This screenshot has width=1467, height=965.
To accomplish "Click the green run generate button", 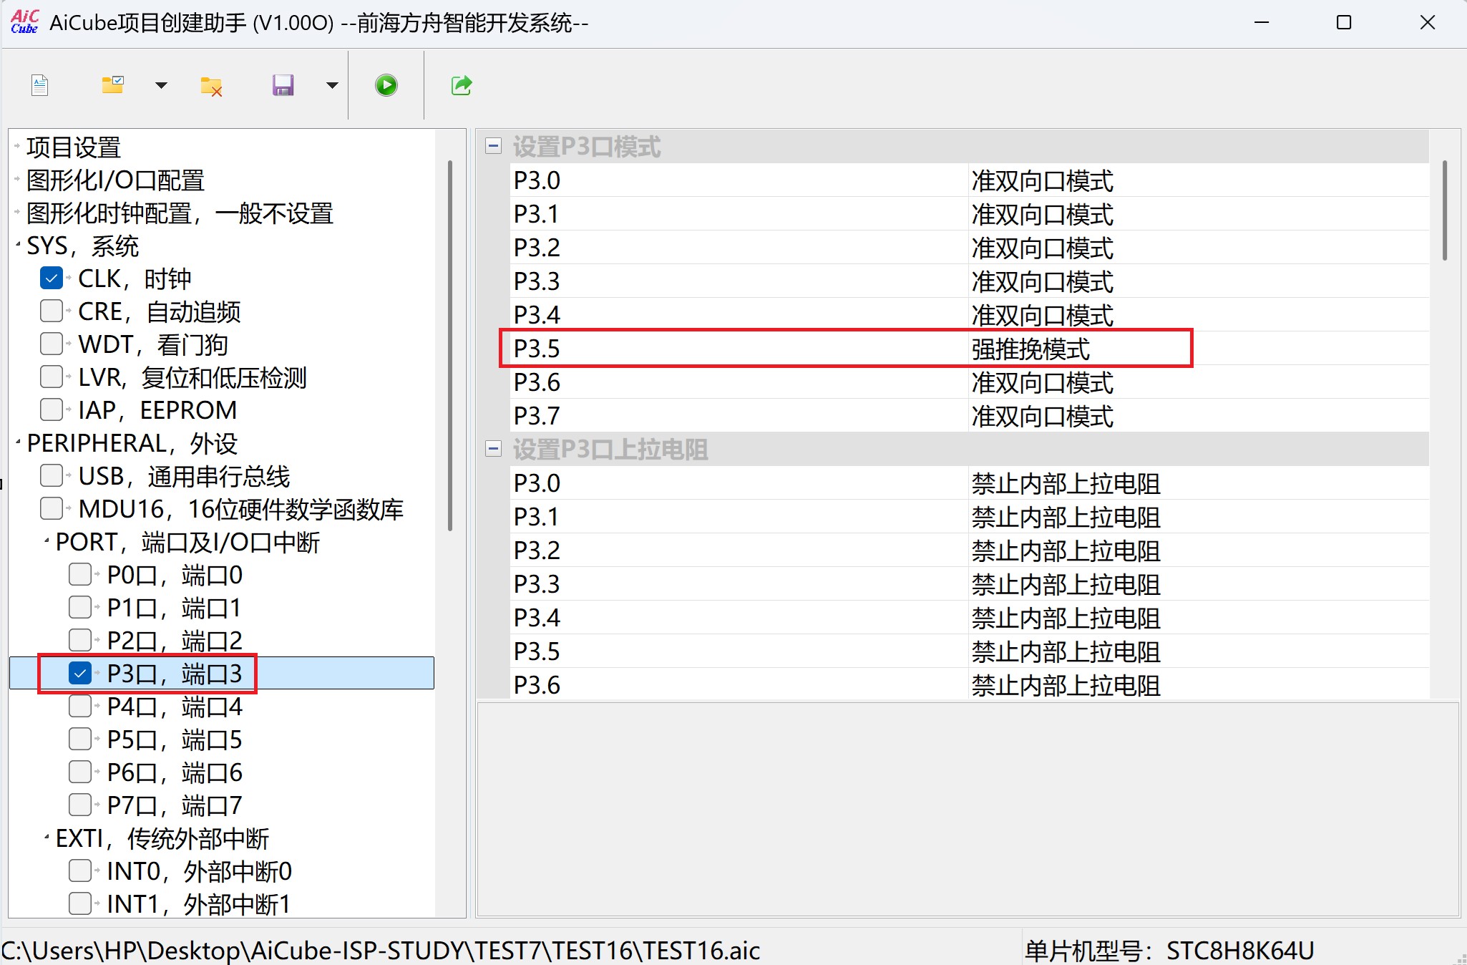I will 386,86.
